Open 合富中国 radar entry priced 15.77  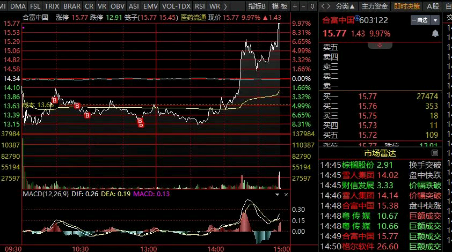point(381,236)
